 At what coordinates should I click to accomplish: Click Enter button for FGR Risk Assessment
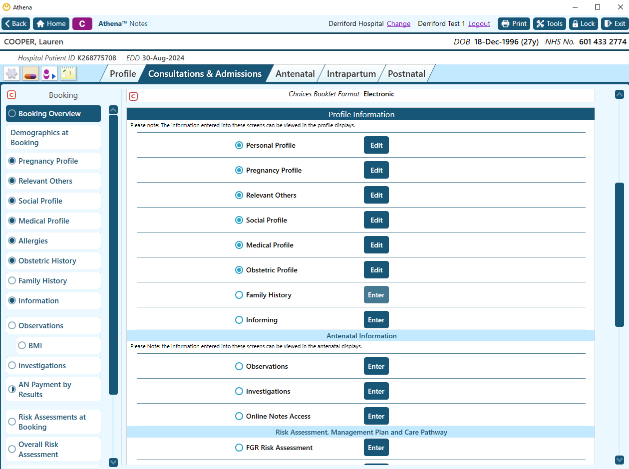point(376,448)
